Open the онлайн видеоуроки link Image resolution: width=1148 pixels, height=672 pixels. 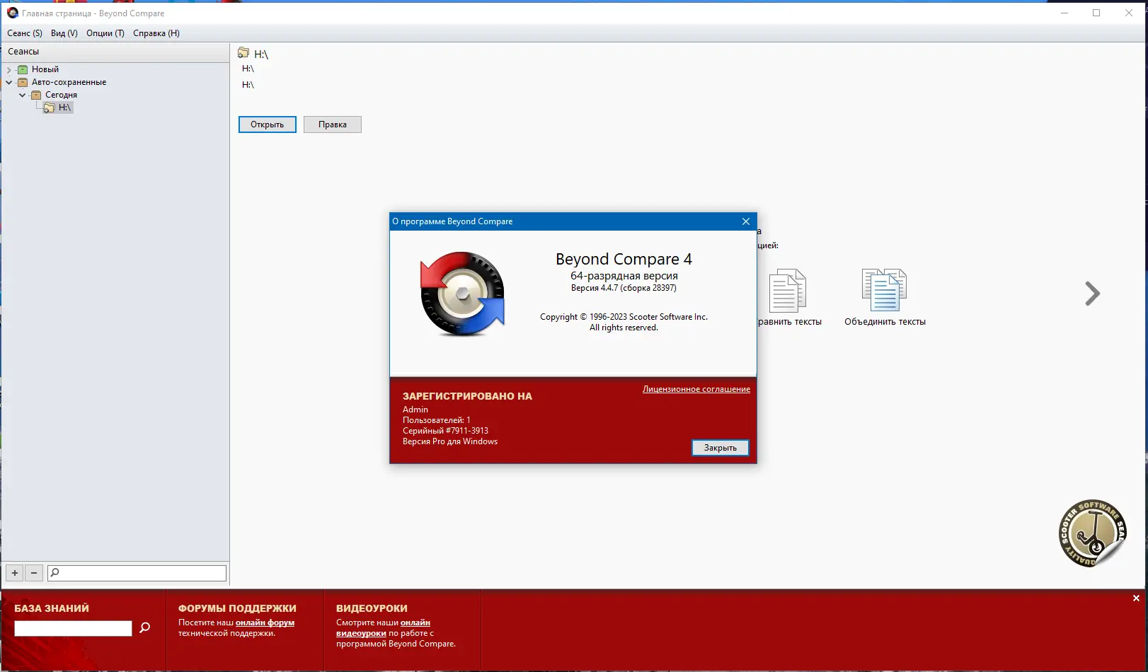coord(383,628)
